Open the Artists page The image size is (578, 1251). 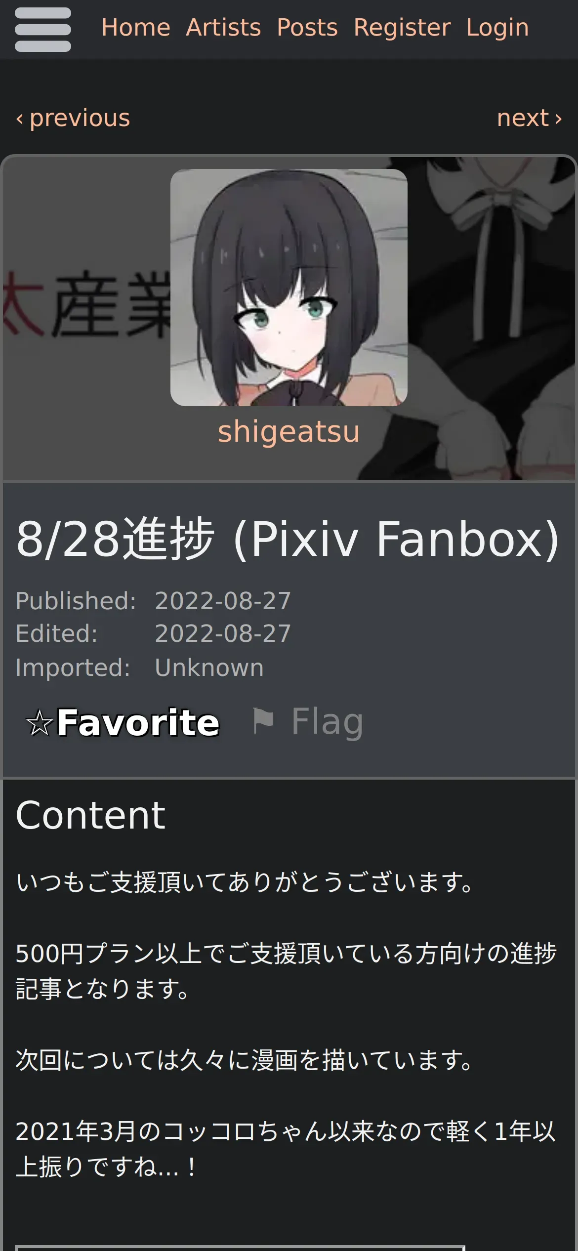click(223, 27)
